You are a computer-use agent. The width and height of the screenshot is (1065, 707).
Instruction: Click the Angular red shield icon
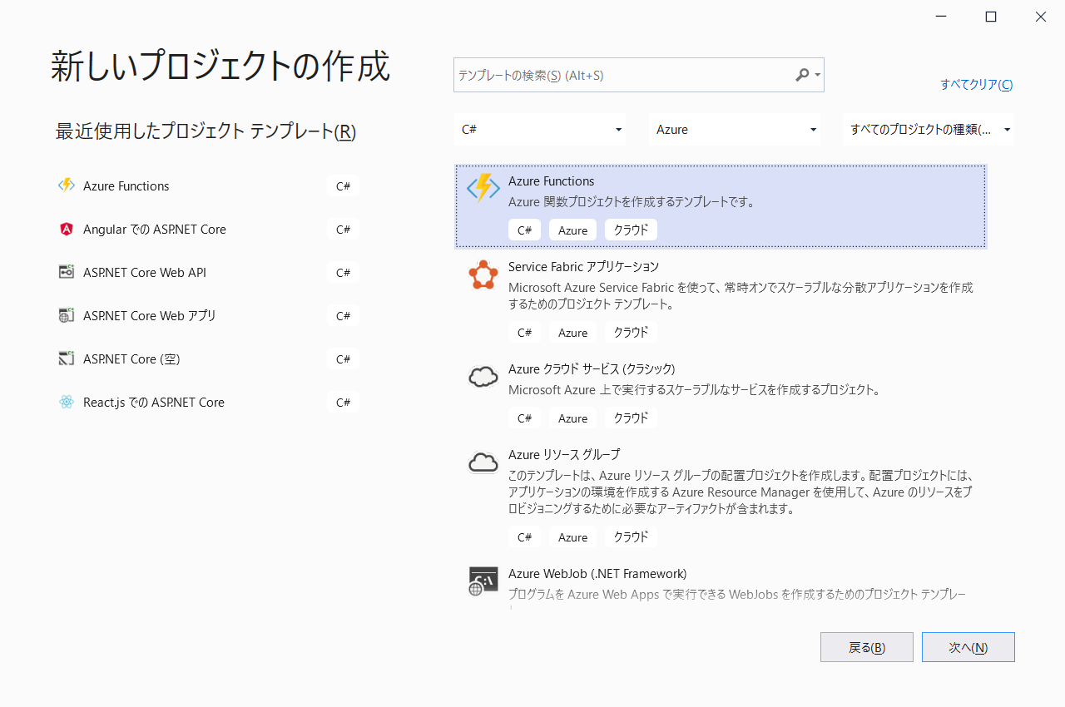click(67, 229)
